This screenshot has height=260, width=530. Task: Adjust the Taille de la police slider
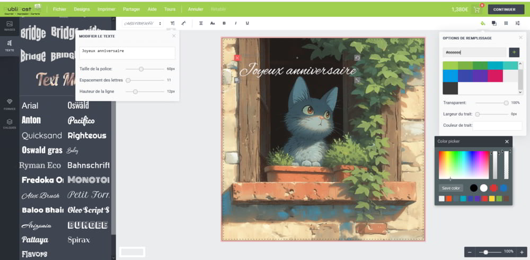(141, 69)
